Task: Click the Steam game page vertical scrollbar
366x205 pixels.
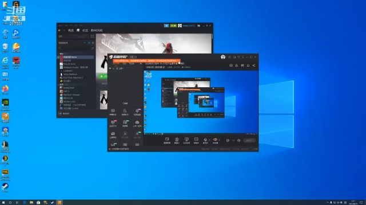Action: pos(212,36)
